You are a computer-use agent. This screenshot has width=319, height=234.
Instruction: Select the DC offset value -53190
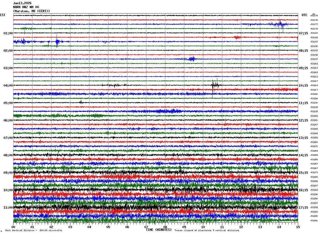[314, 46]
